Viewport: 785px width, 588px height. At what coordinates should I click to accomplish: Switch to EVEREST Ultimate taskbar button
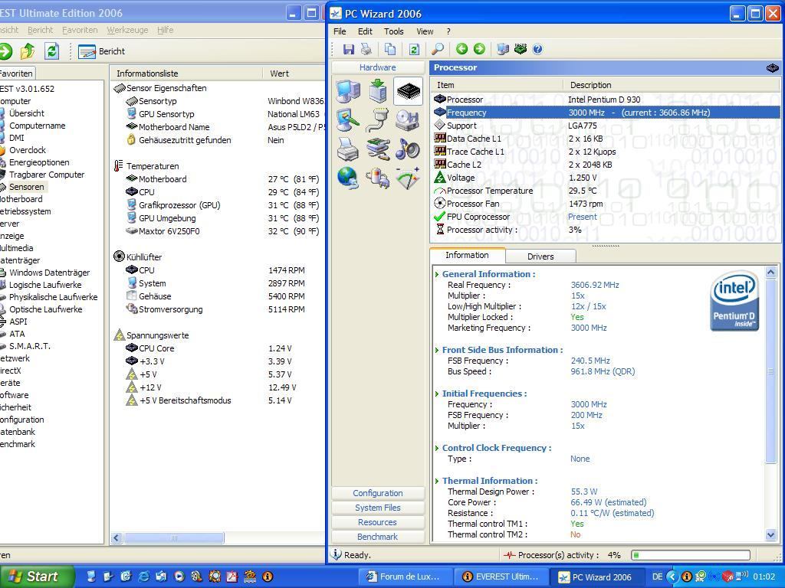[x=500, y=577]
